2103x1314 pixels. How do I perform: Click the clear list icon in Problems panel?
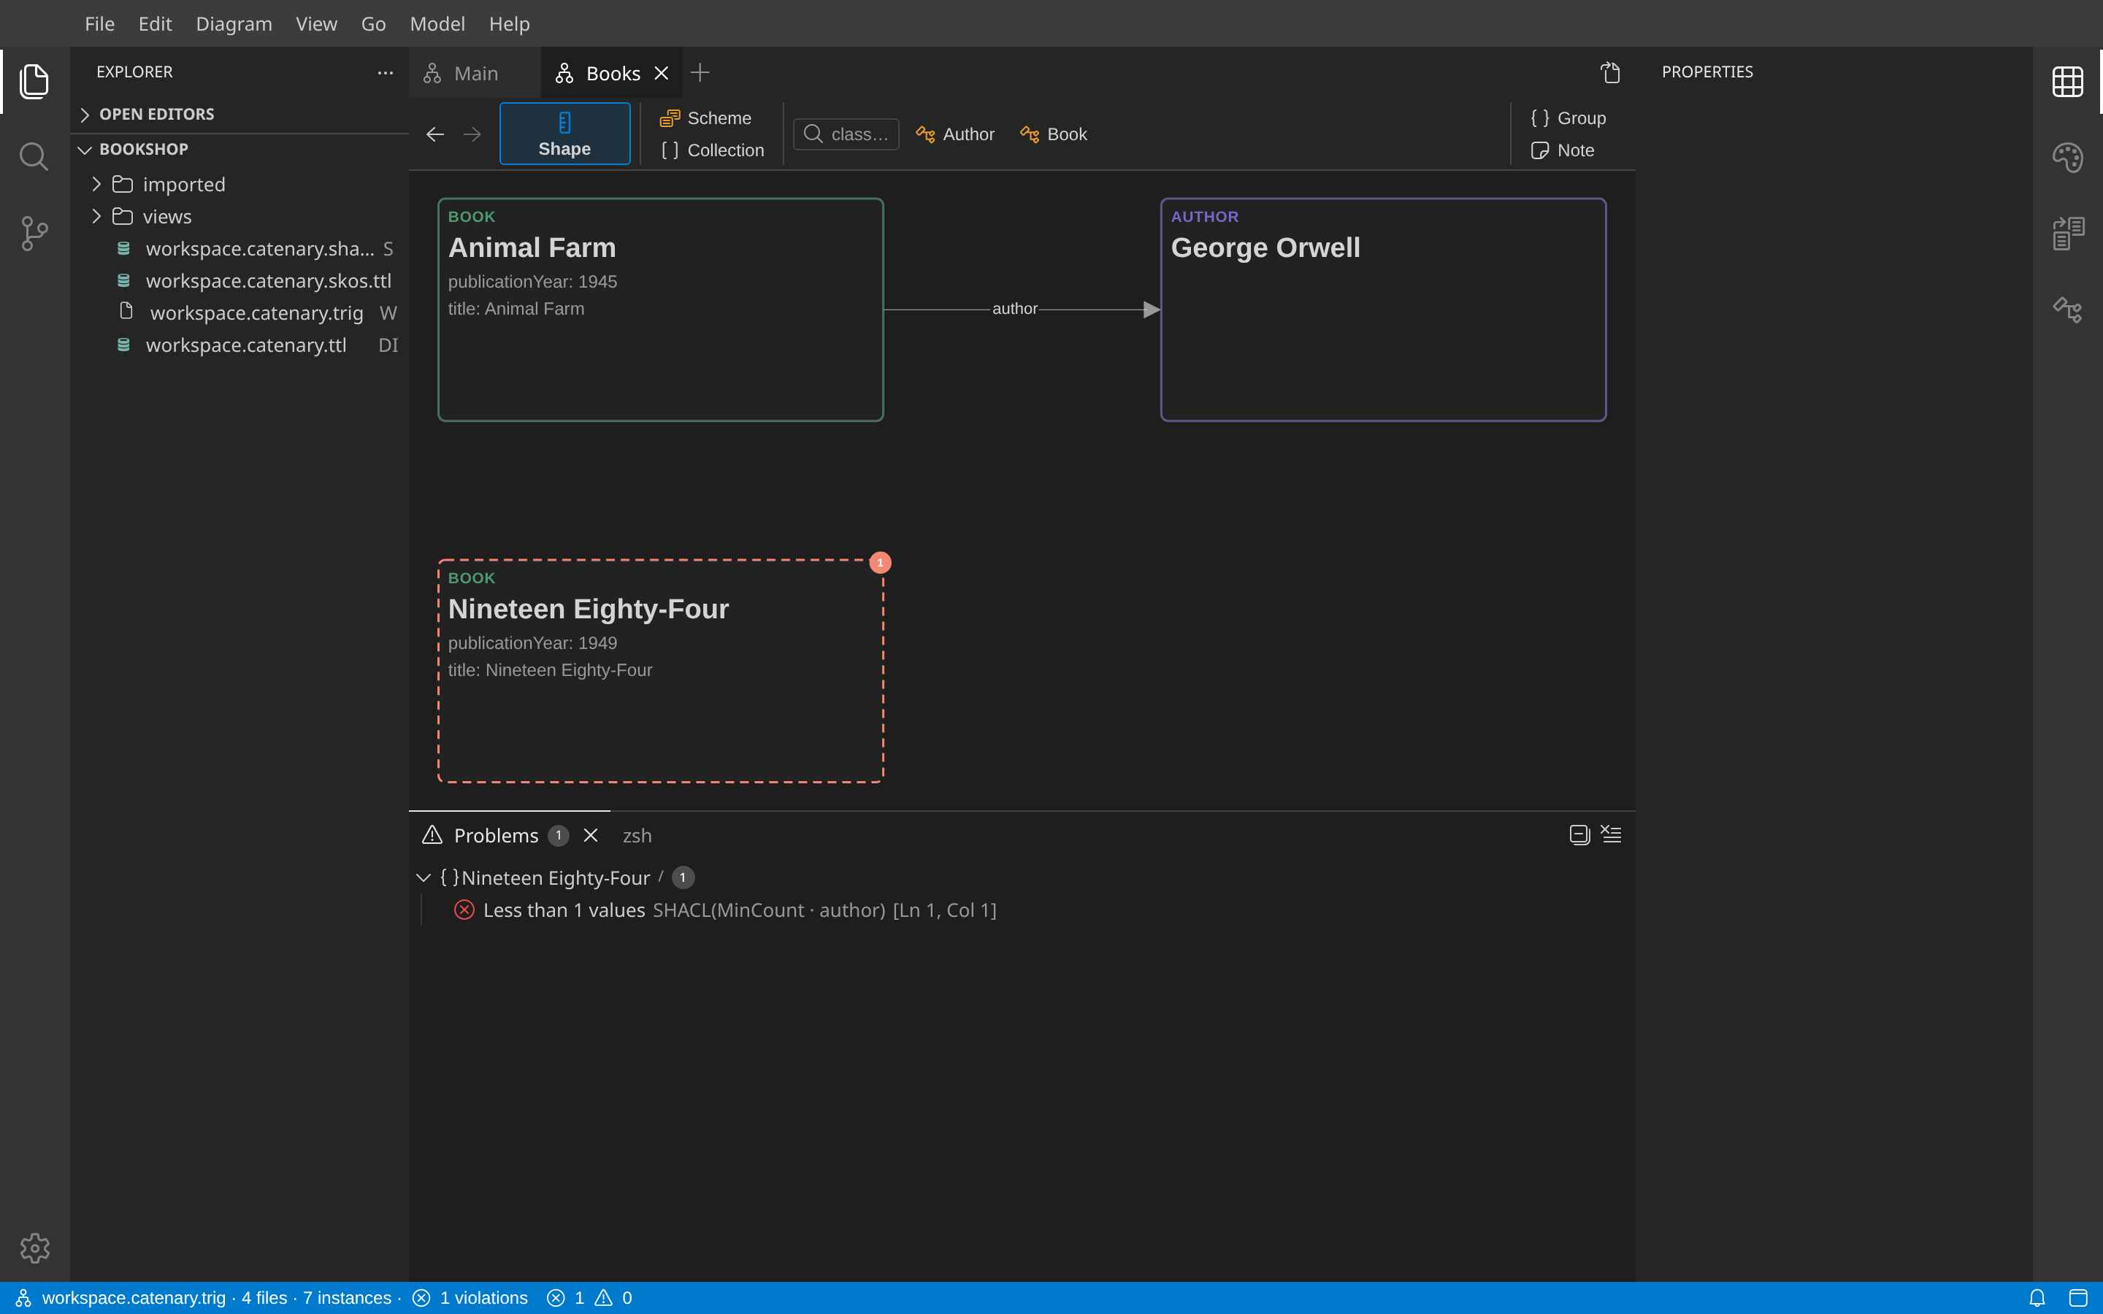tap(1611, 834)
